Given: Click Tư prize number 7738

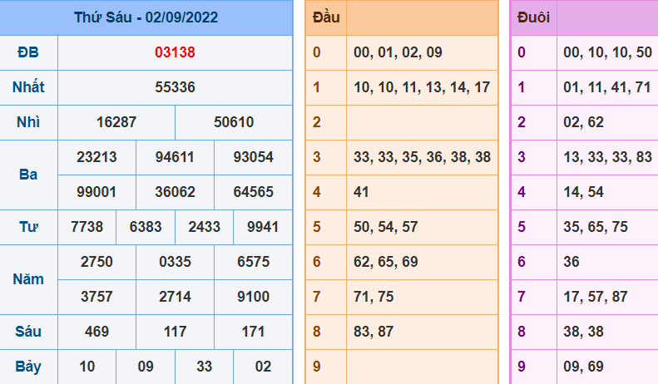Looking at the screenshot, I should (87, 227).
